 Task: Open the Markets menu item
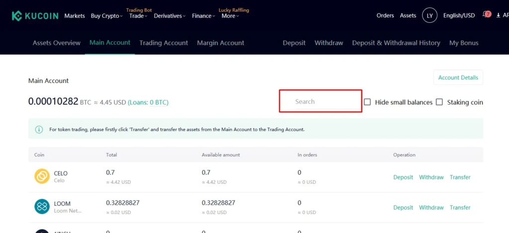pos(75,15)
